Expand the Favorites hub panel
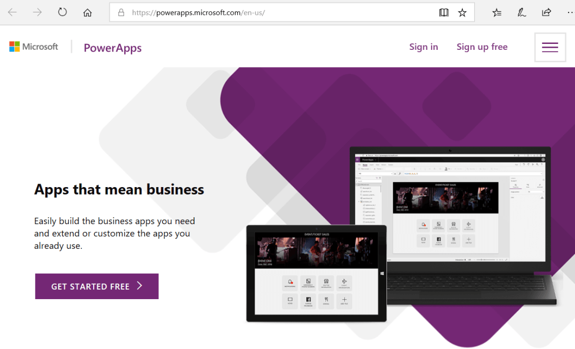Screen dimensions: 575x349 click(x=497, y=12)
